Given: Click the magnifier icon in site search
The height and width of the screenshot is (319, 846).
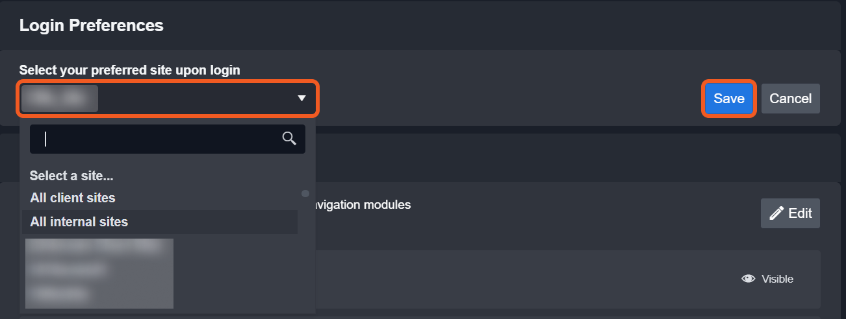Looking at the screenshot, I should coord(289,138).
